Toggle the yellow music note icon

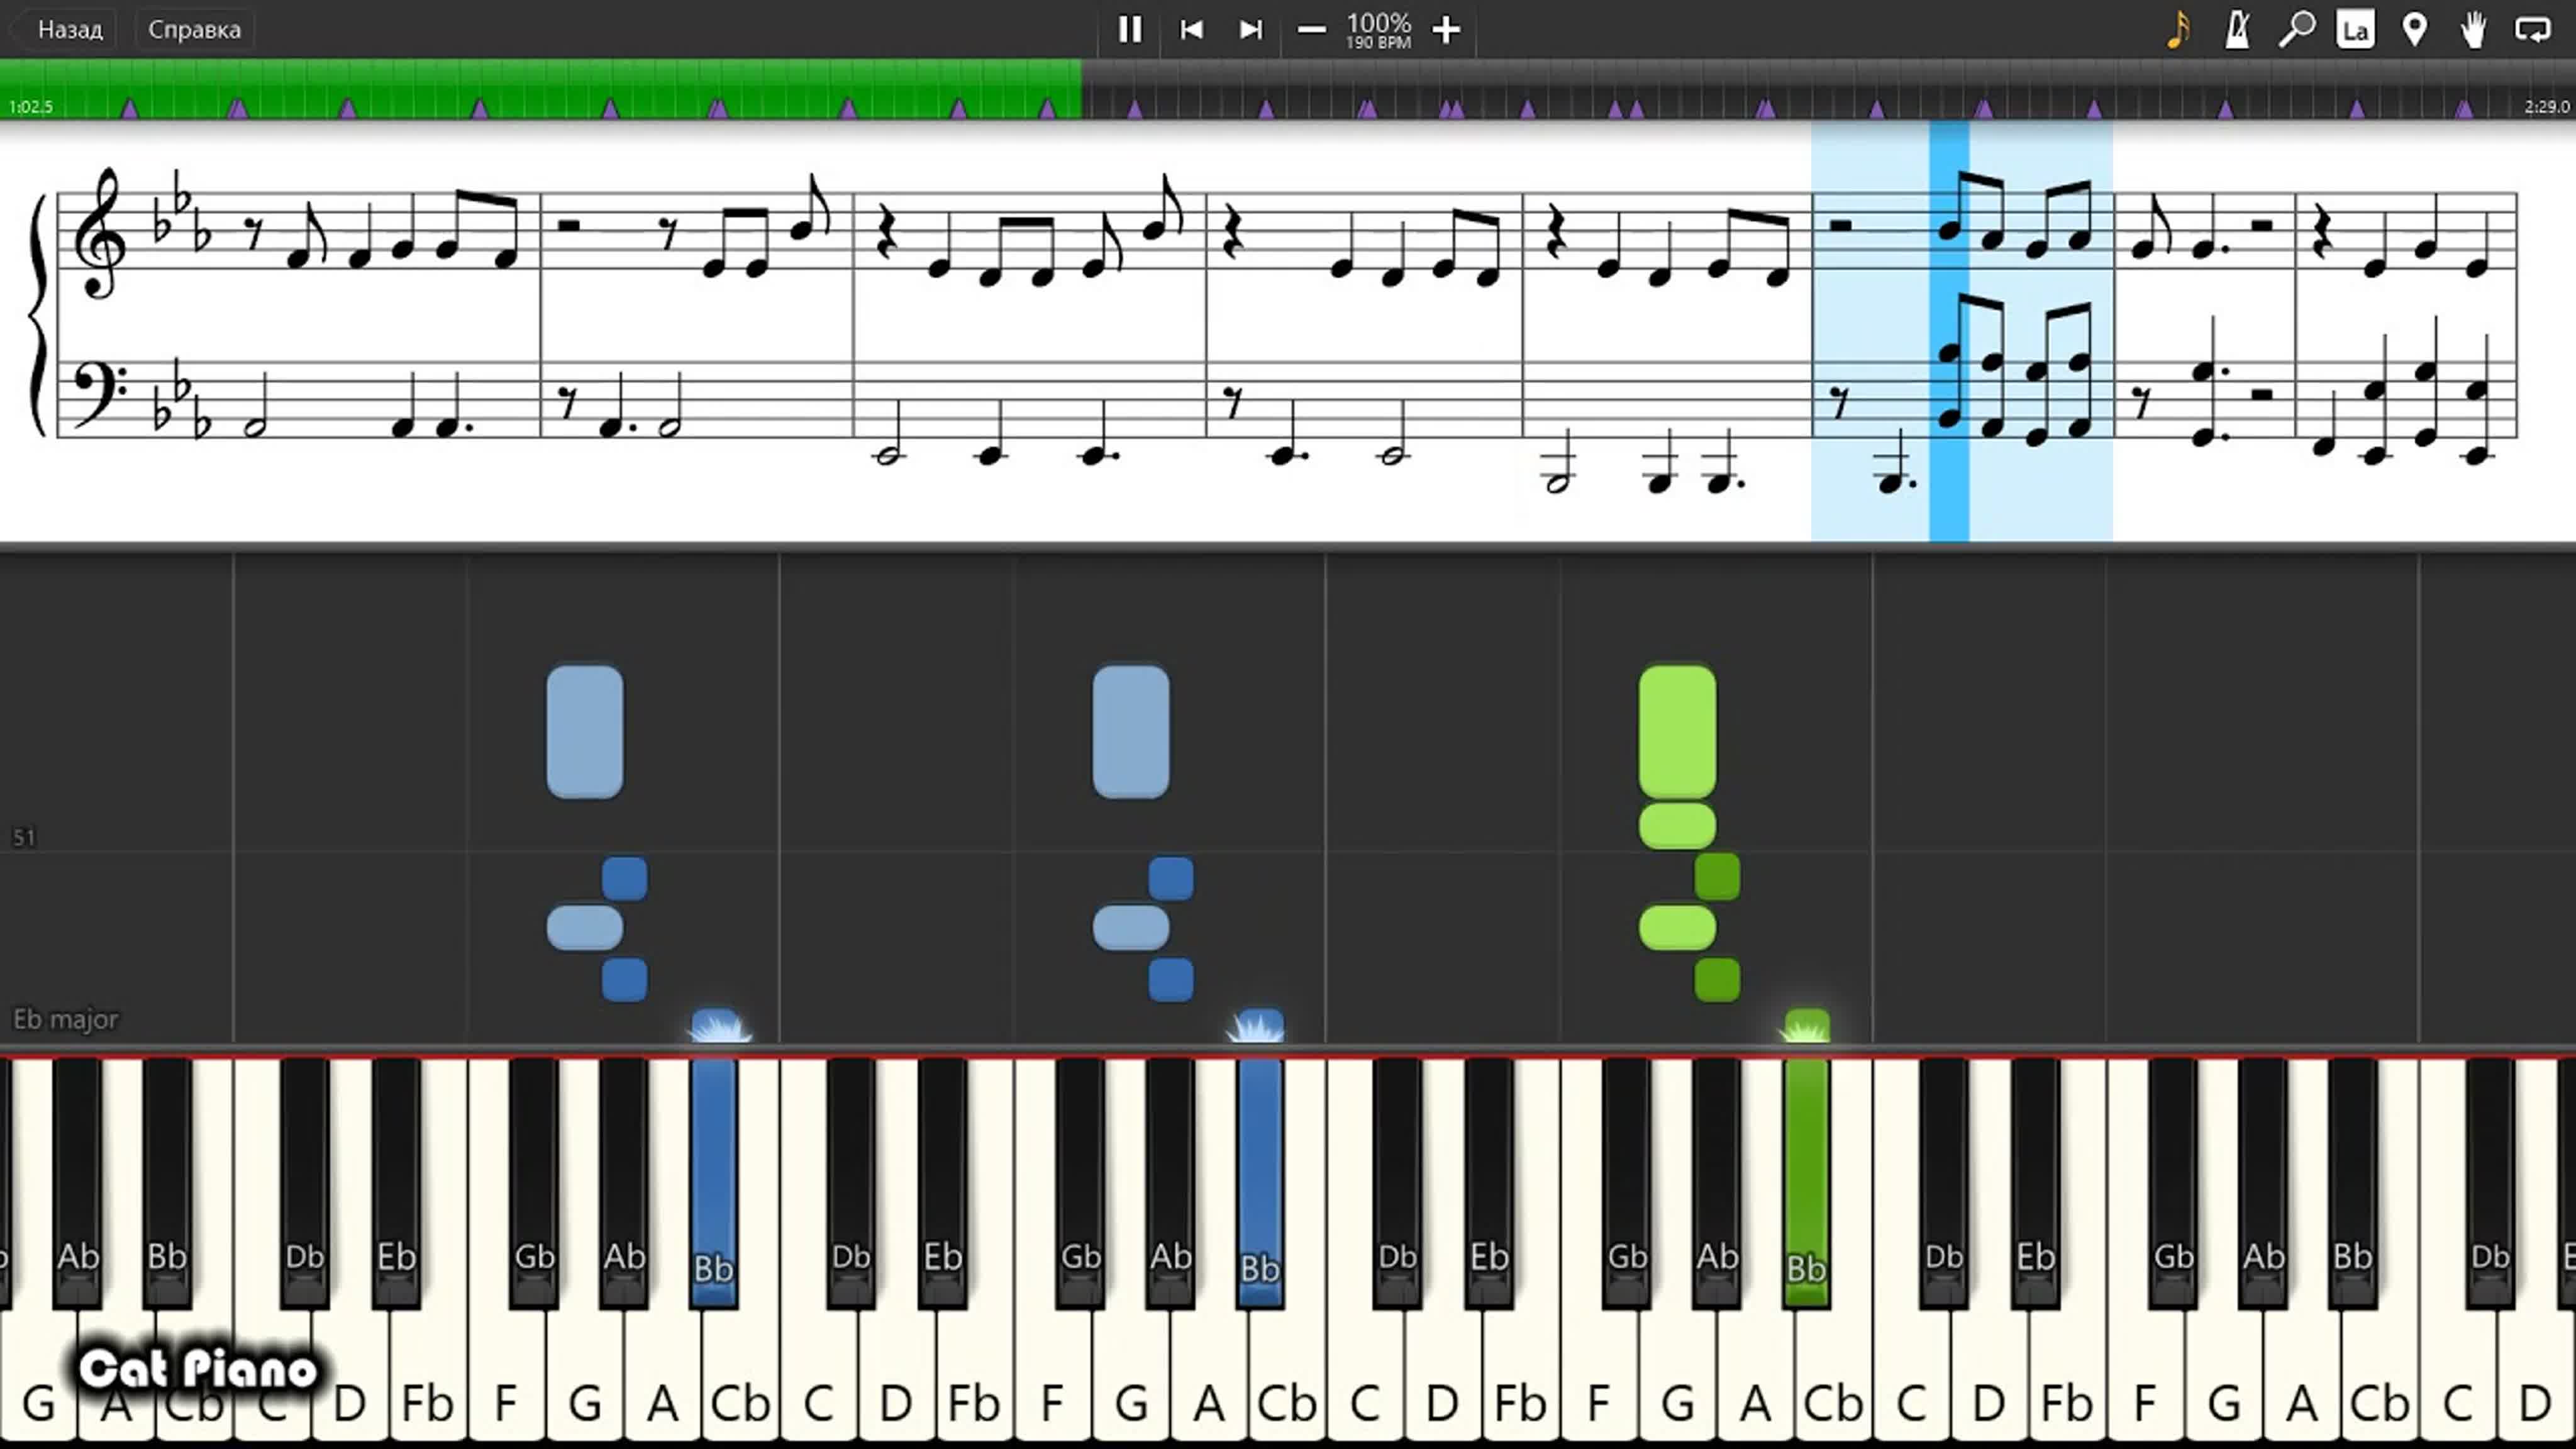(2178, 29)
